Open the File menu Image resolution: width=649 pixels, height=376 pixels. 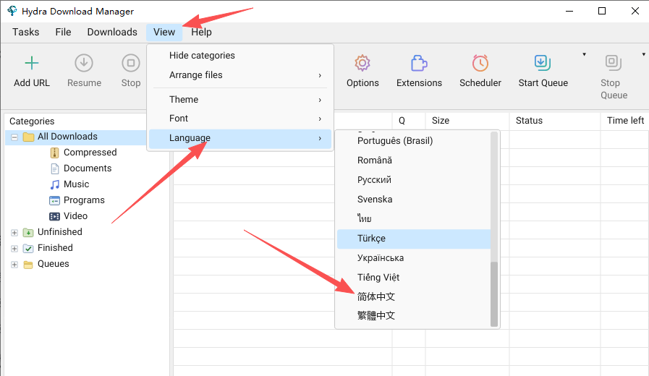pos(64,32)
